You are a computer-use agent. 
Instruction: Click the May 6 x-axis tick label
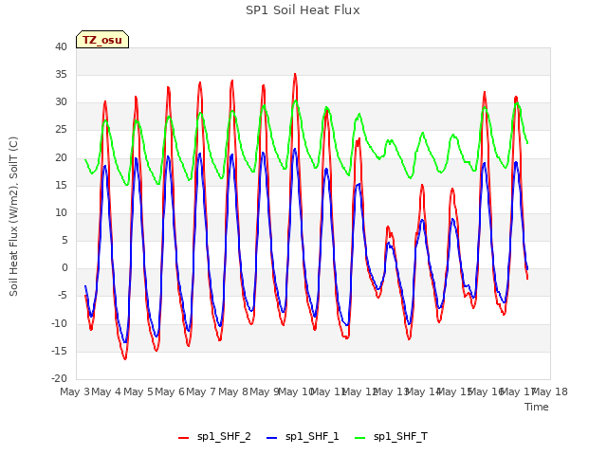pos(170,391)
